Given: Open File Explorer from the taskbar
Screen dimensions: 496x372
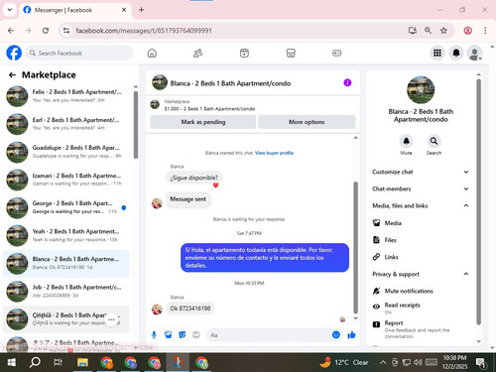Looking at the screenshot, I should 82,362.
